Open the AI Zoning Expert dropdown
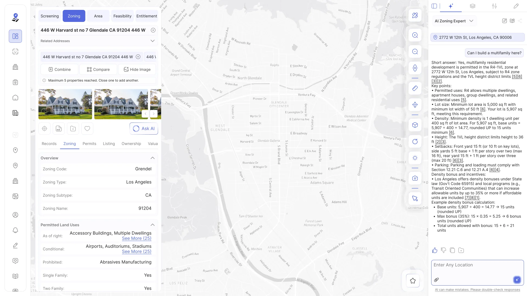 pos(454,21)
